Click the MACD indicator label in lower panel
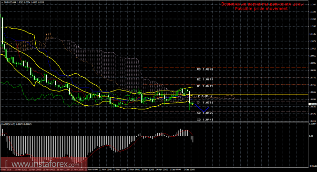This screenshot has width=317, height=172. tap(17, 124)
